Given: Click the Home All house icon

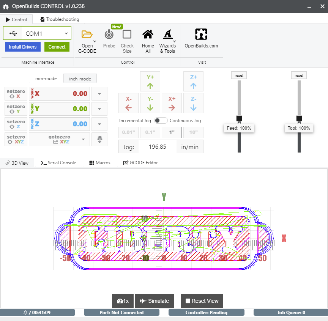Looking at the screenshot, I should tap(148, 34).
